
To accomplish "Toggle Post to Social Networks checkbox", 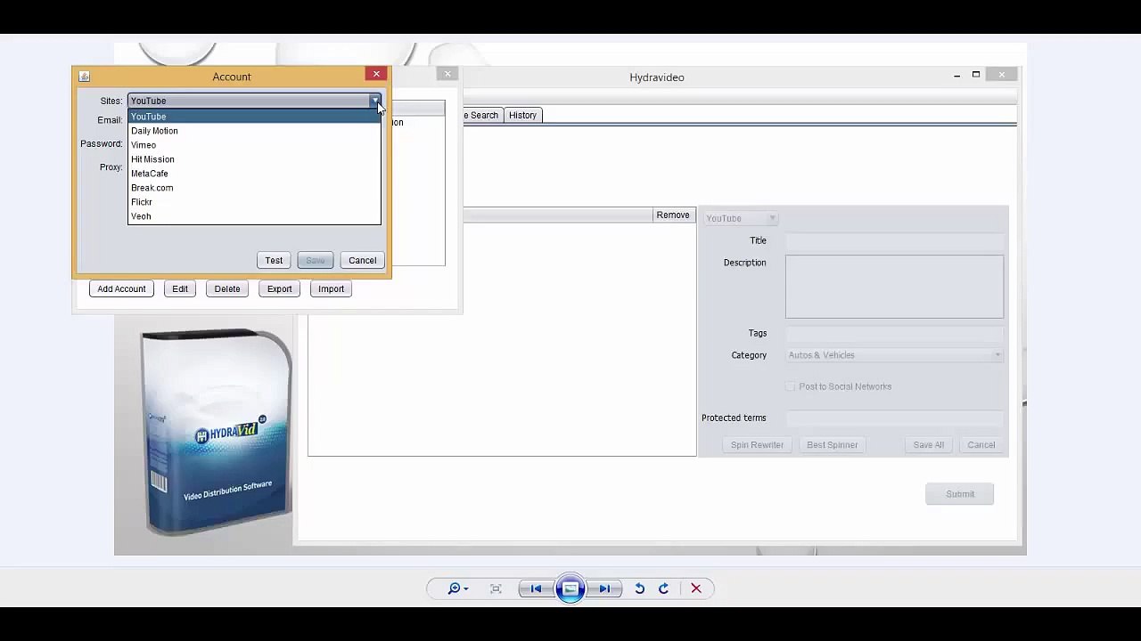I will click(x=790, y=386).
